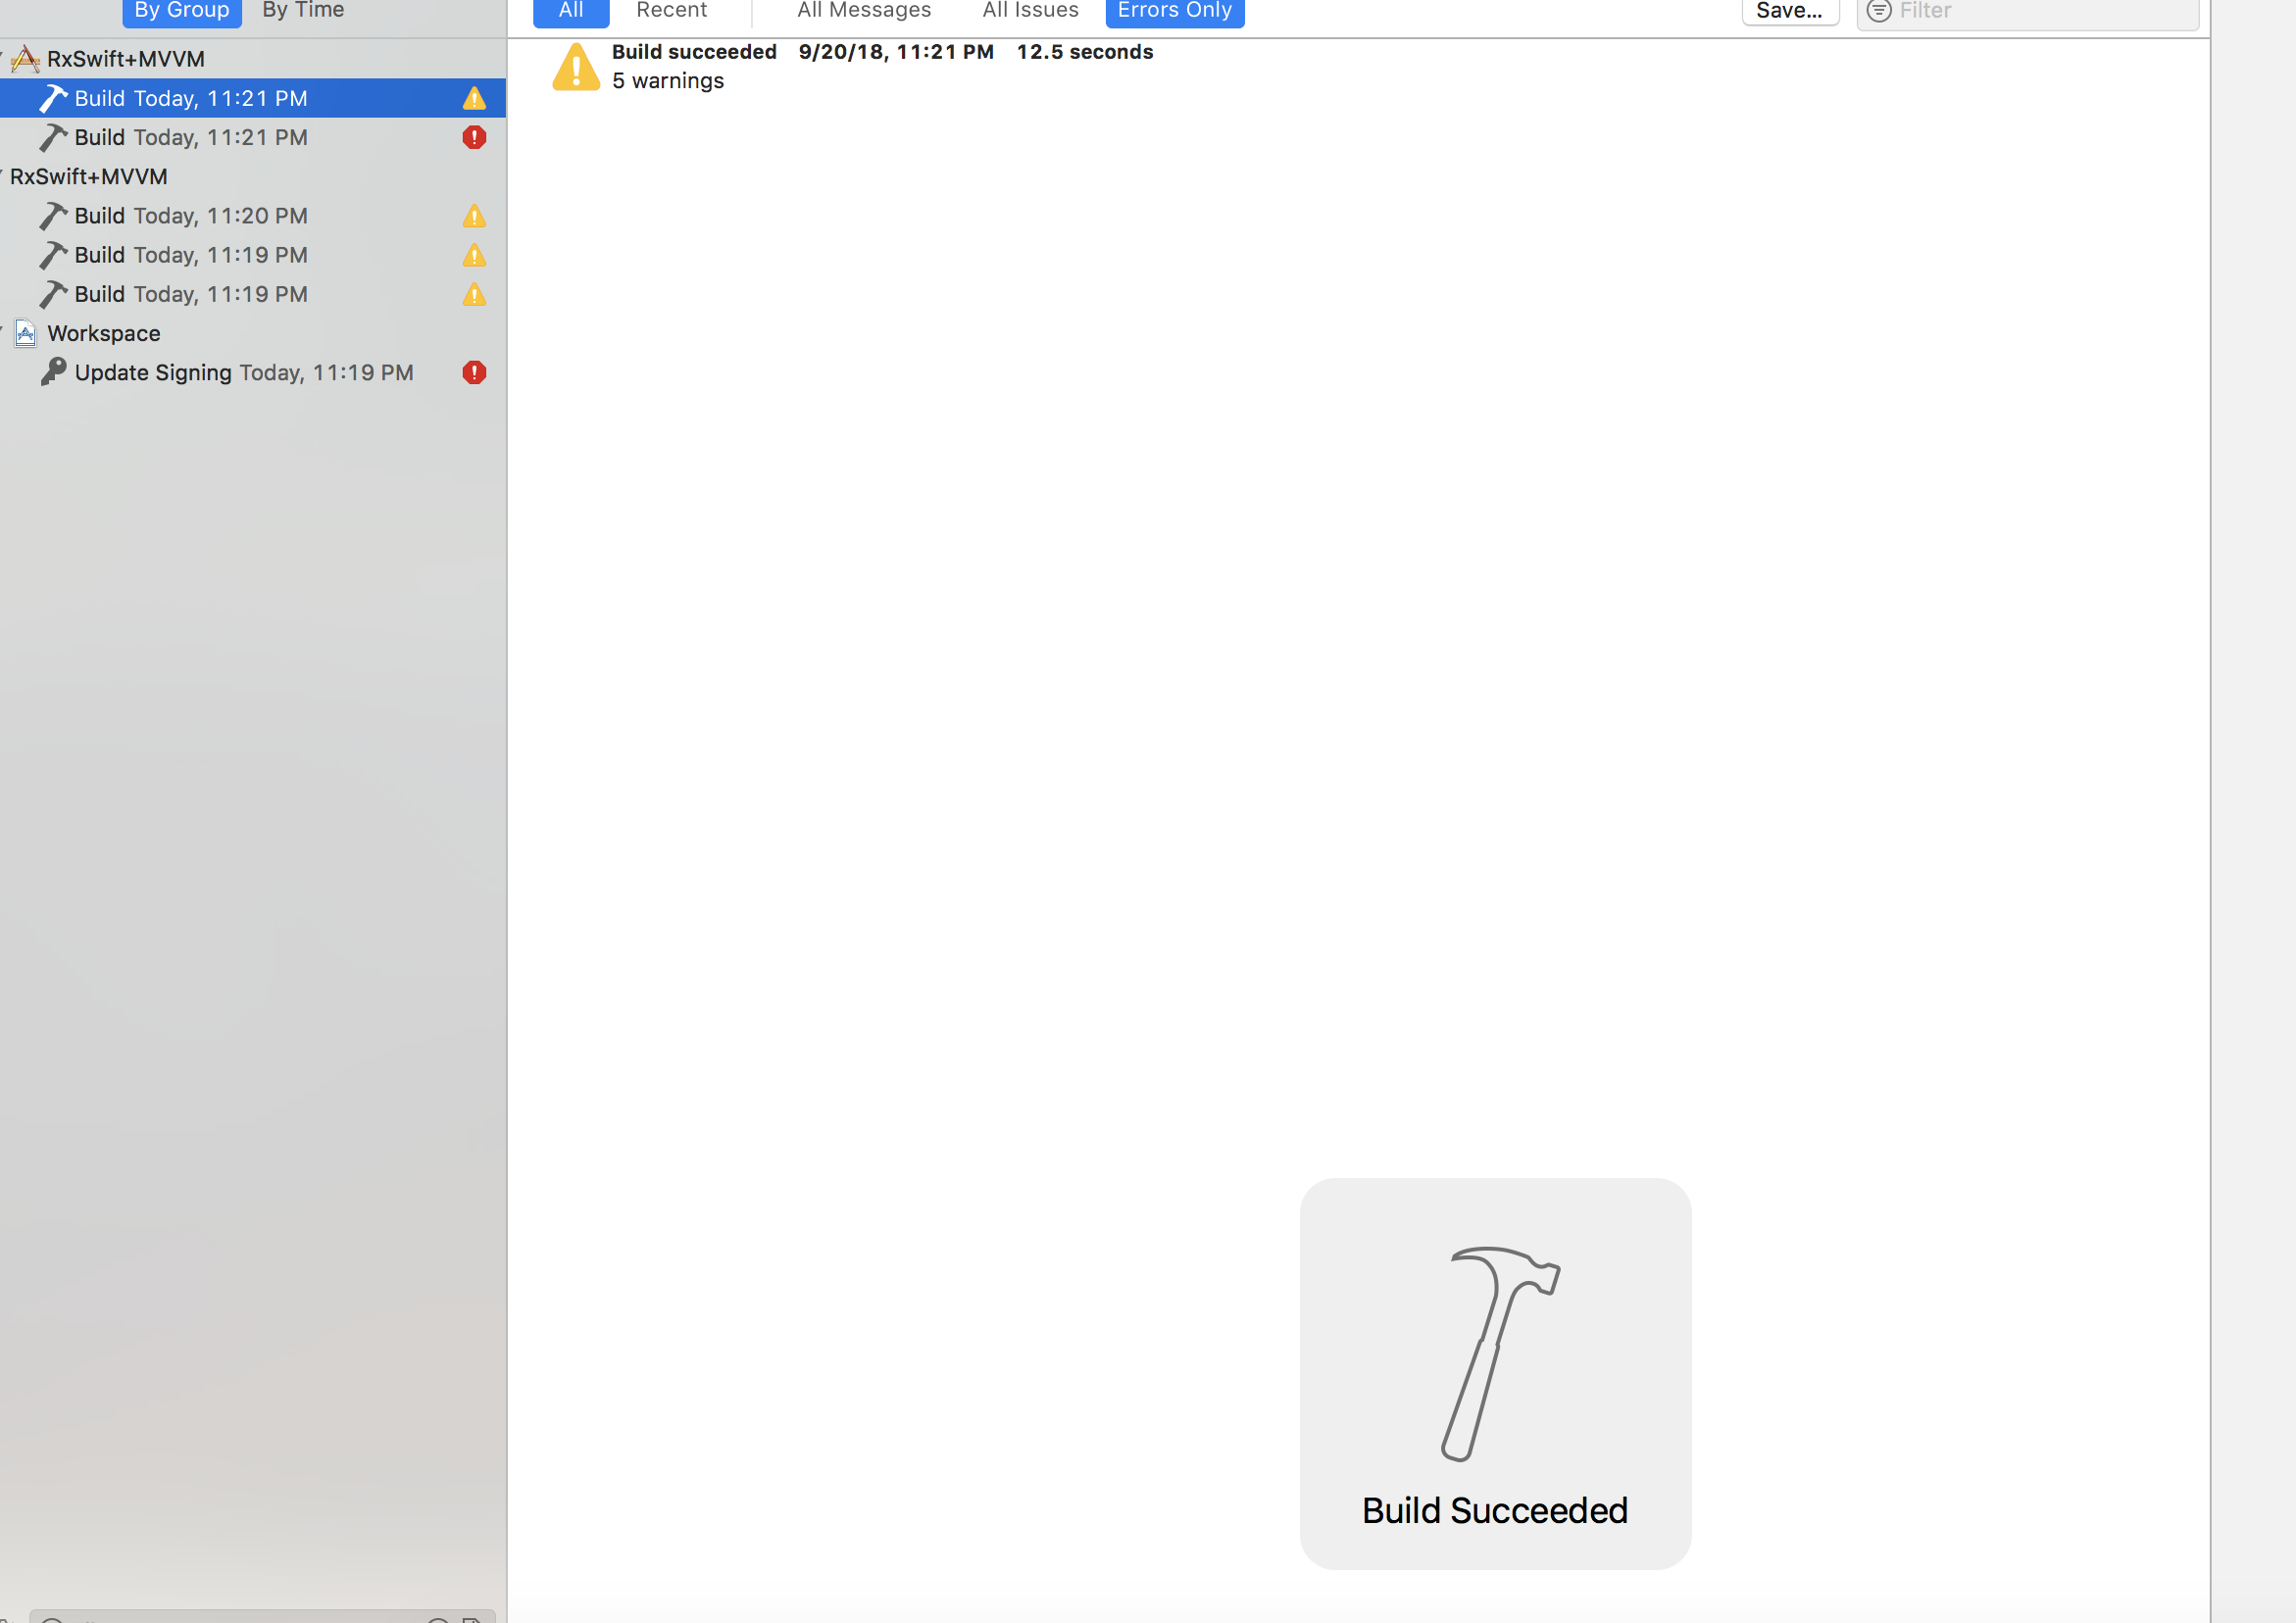Switch grouping to By Time
The height and width of the screenshot is (1623, 2296).
[x=303, y=11]
